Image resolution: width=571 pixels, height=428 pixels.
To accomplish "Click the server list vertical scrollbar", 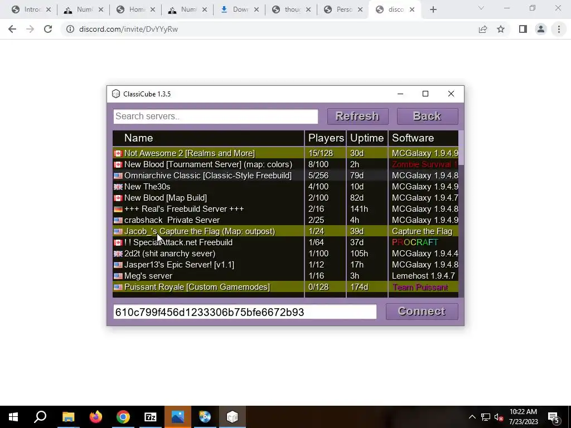I will pos(461,147).
